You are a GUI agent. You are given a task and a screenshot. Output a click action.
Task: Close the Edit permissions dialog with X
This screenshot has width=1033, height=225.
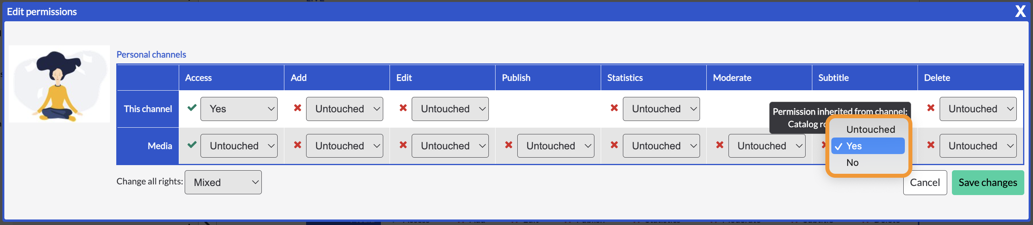(x=1020, y=11)
